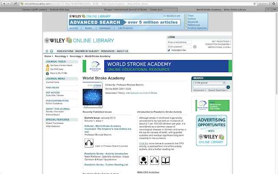Open Paediatric Stroke Activity Introduction link
Viewport: 278px width, 174px height.
pyautogui.click(x=106, y=154)
